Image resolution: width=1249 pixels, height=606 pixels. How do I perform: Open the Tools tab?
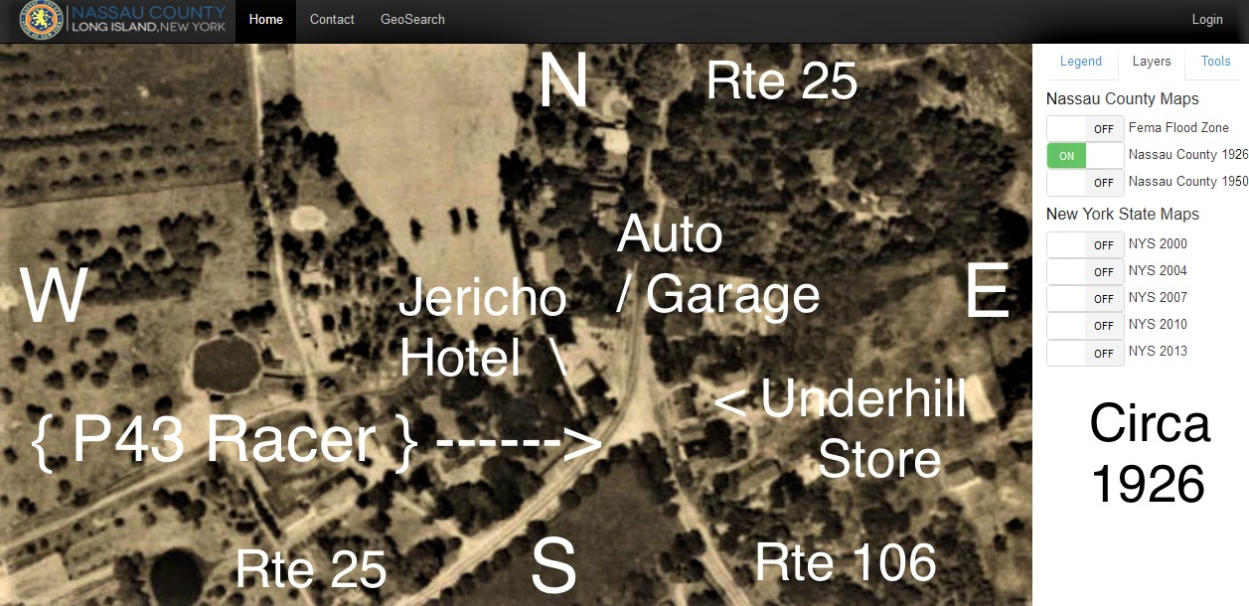coord(1215,62)
